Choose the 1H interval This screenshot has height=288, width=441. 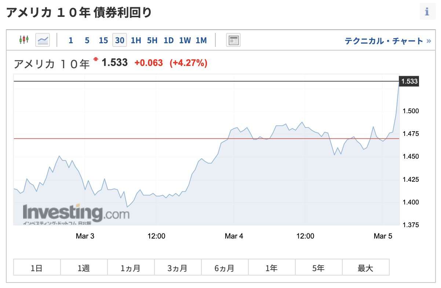pos(136,40)
